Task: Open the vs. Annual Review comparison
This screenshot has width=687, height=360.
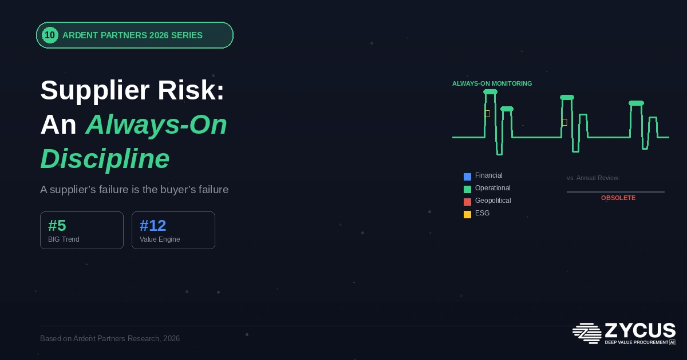Action: pyautogui.click(x=593, y=178)
